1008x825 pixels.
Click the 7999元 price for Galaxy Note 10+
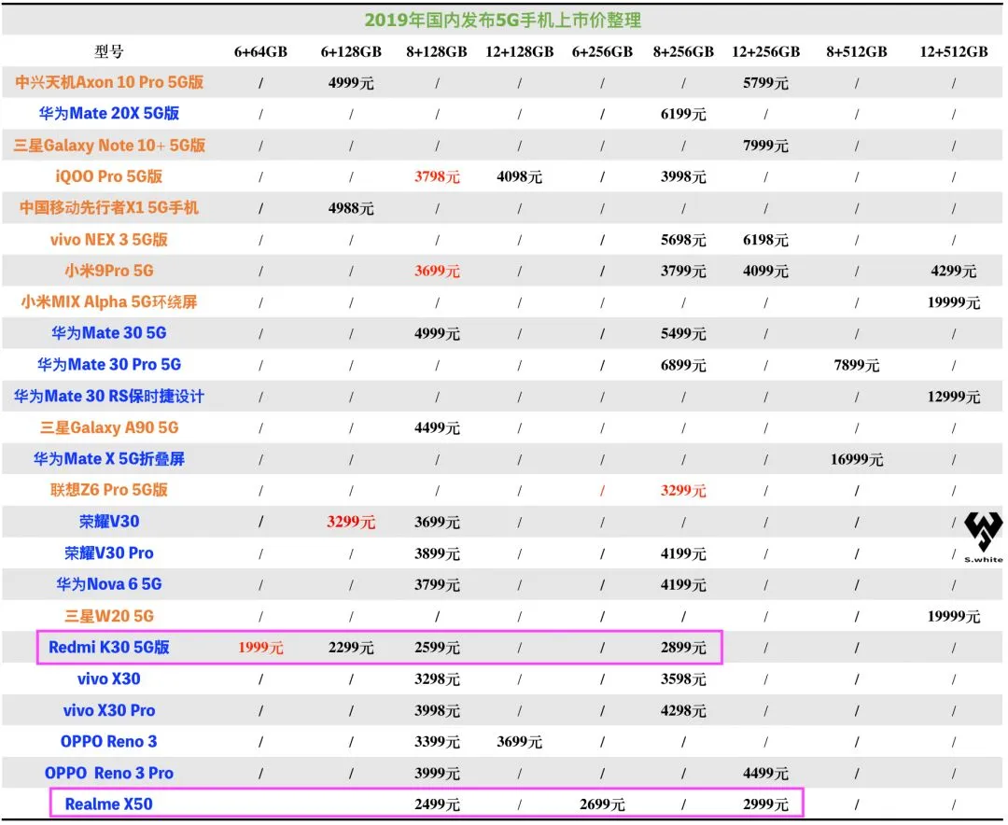click(x=765, y=146)
